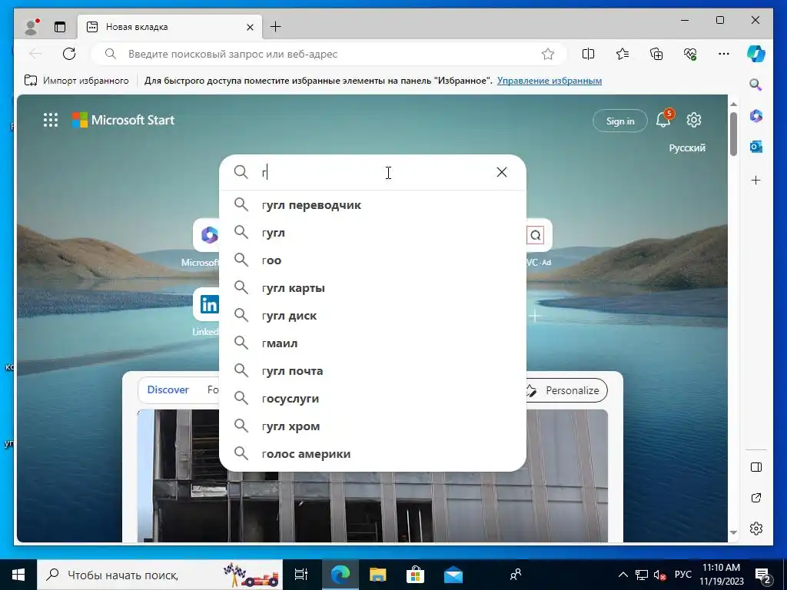Add this page to favorites star

[x=547, y=54]
